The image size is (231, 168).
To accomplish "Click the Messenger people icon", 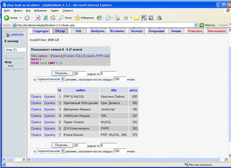I will (x=159, y=18).
